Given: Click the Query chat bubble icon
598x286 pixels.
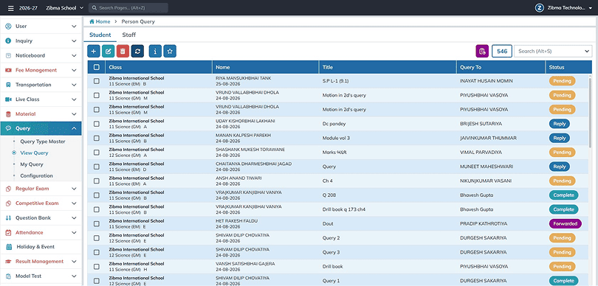Looking at the screenshot, I should tap(8, 128).
